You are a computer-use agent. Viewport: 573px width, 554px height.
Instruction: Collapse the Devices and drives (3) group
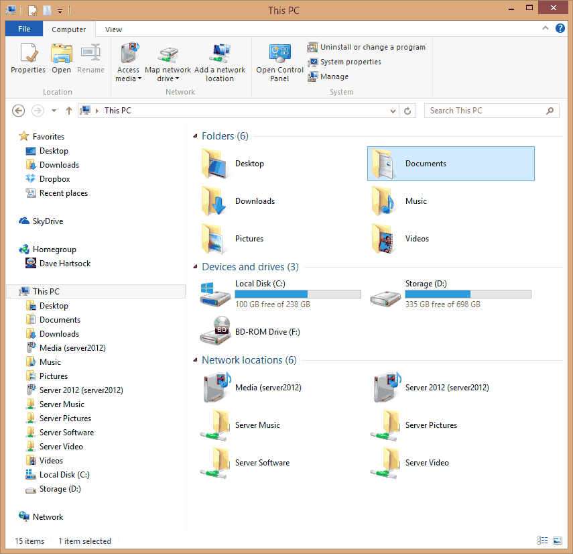[x=195, y=267]
